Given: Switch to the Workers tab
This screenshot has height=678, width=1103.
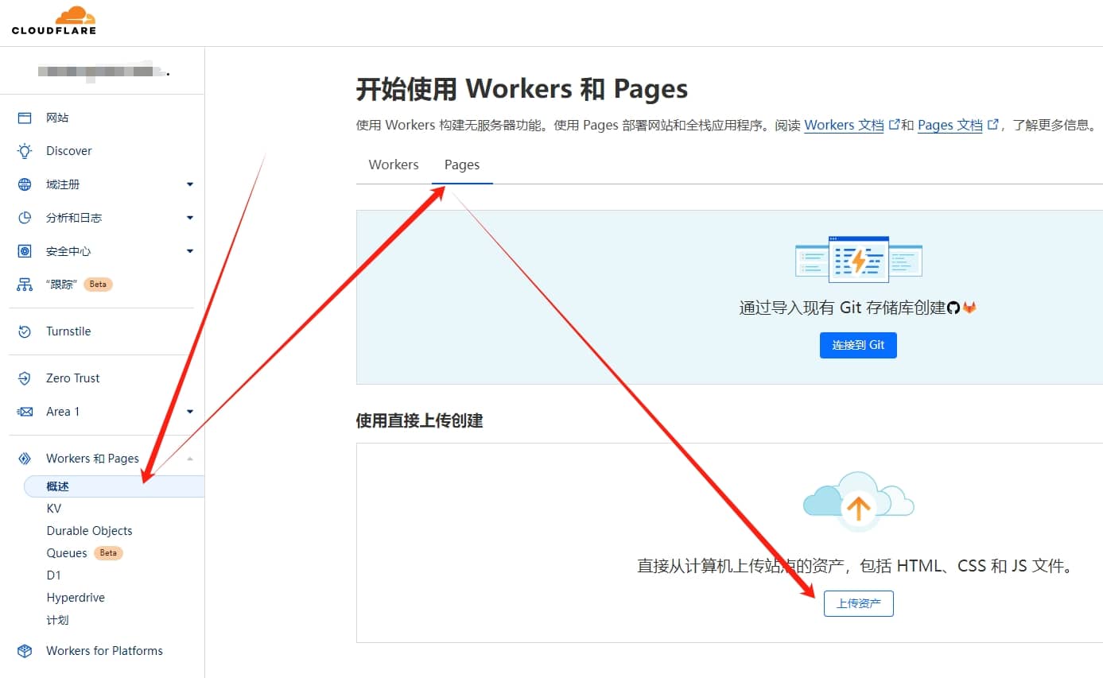Looking at the screenshot, I should coord(394,165).
